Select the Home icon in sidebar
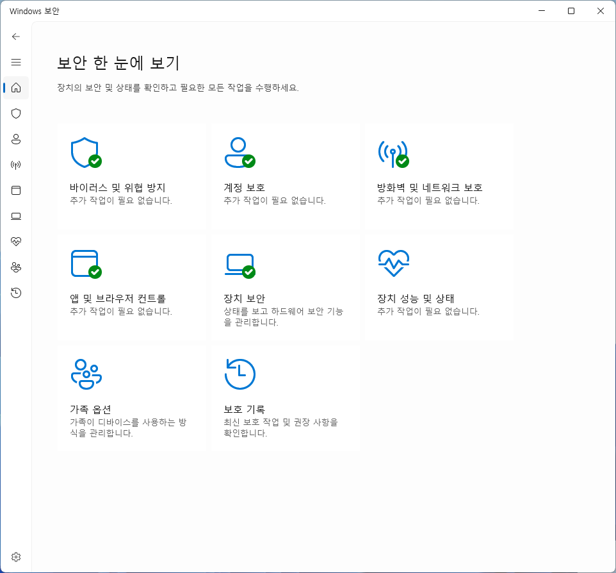616x573 pixels. click(x=16, y=88)
